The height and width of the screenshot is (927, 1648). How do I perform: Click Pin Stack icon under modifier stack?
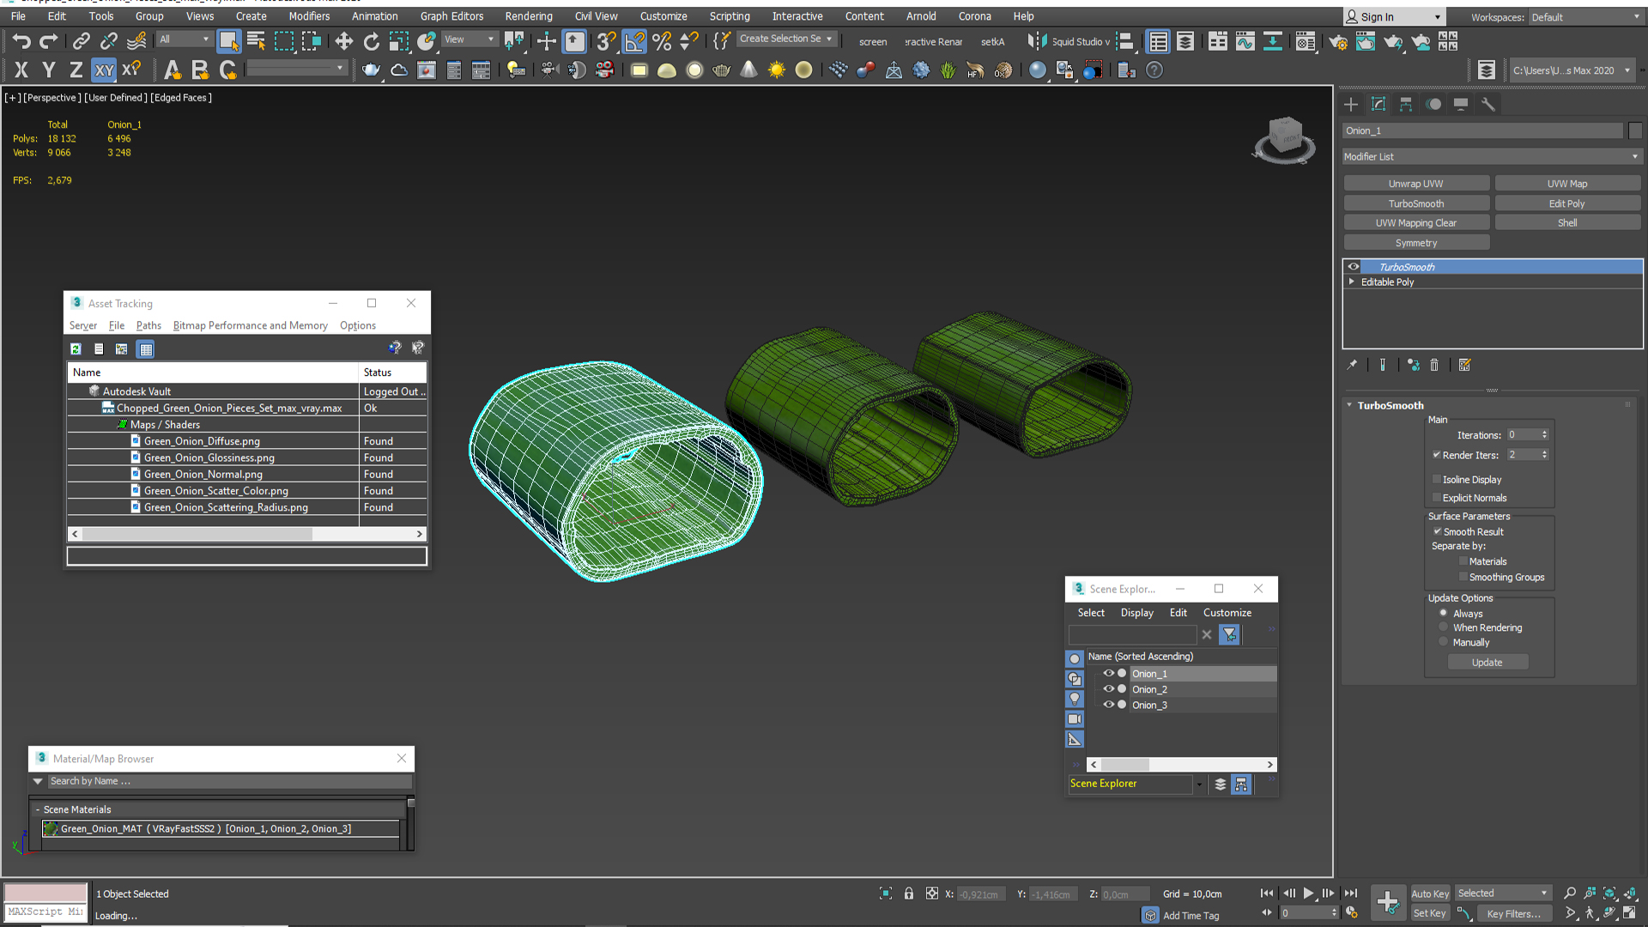(1352, 365)
